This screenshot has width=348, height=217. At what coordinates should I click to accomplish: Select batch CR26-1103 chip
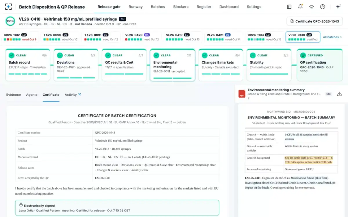(264, 37)
